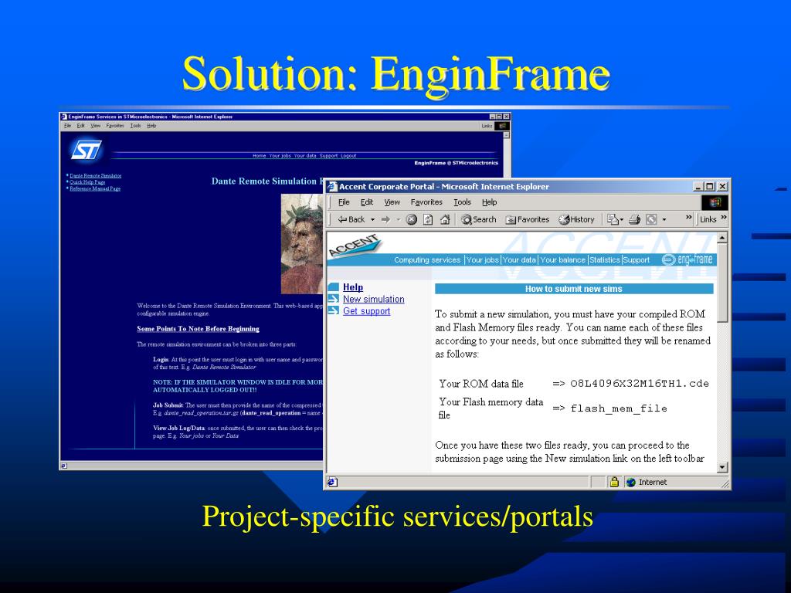Click the Reference Manual Page link

95,188
